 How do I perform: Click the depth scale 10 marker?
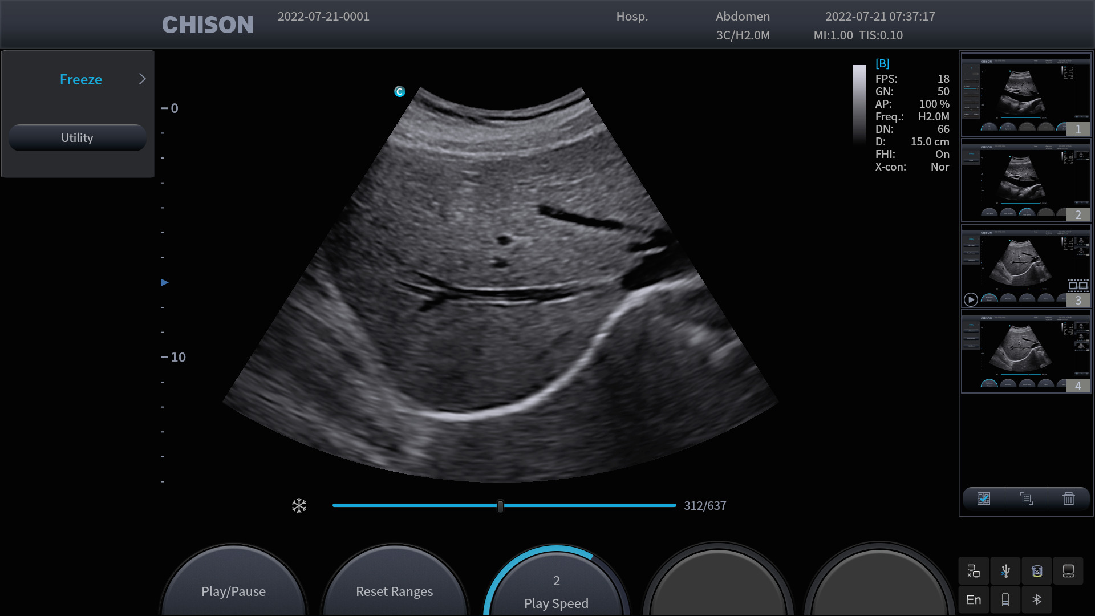[173, 357]
